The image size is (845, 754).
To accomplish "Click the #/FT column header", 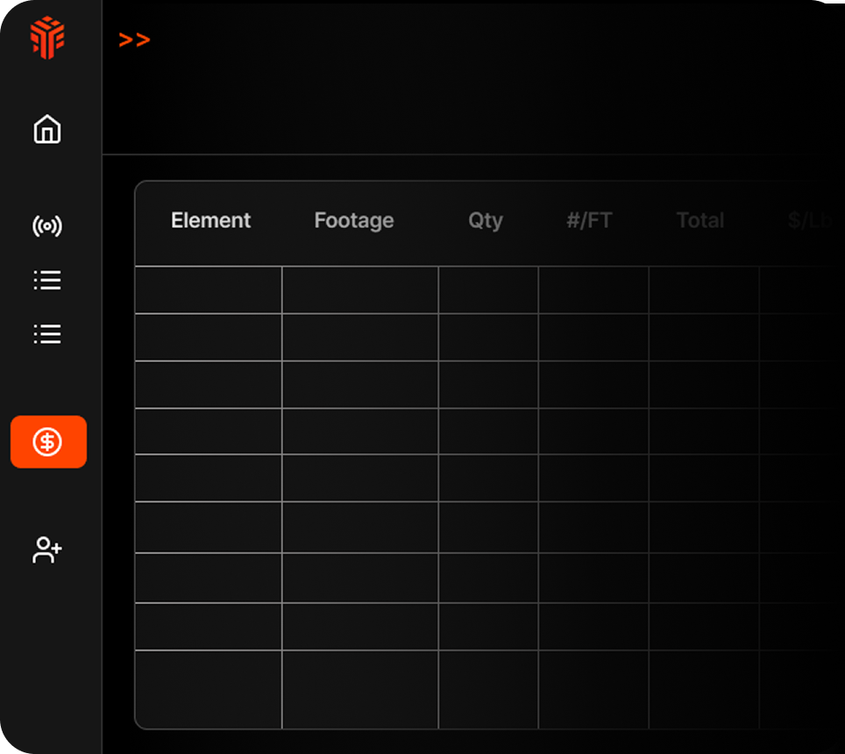I will click(588, 220).
